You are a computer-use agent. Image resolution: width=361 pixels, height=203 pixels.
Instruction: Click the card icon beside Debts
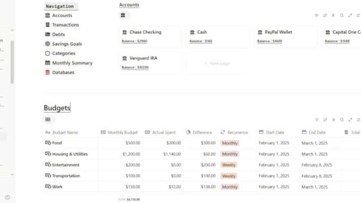click(47, 34)
